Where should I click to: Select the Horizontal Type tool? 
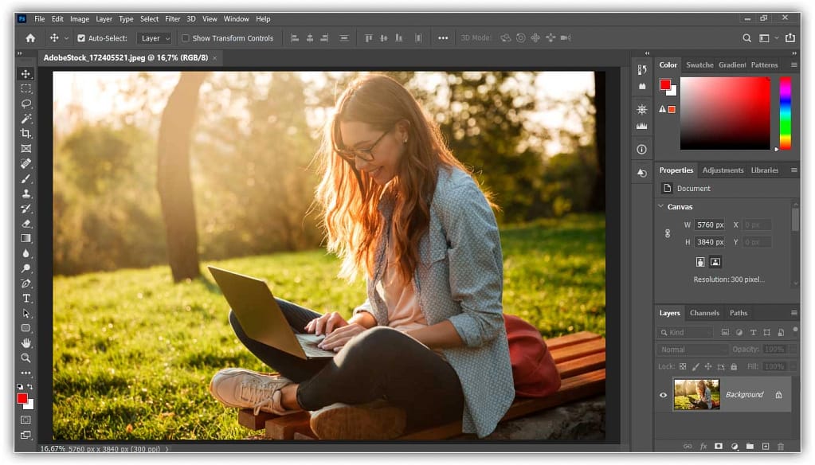point(25,299)
